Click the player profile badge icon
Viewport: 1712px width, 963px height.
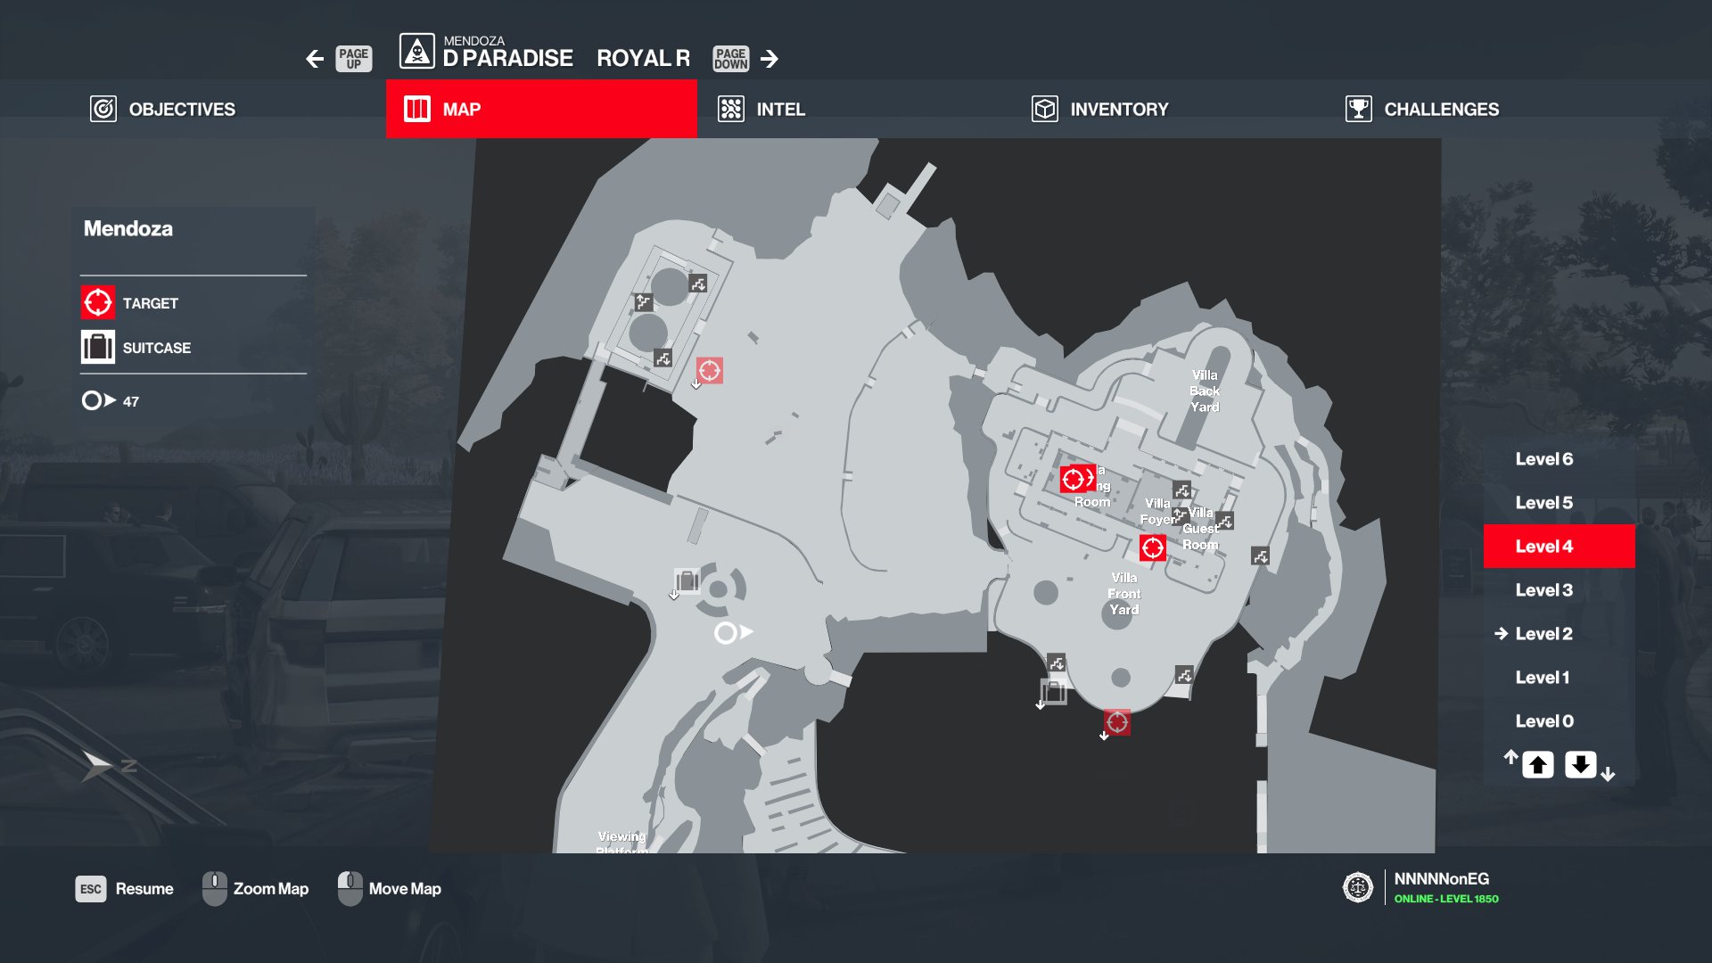[1357, 887]
